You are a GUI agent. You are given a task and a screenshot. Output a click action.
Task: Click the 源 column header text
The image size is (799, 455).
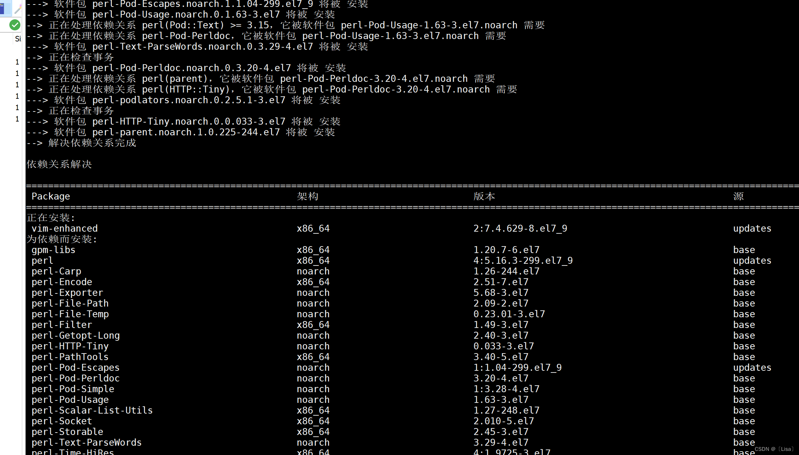click(x=738, y=196)
